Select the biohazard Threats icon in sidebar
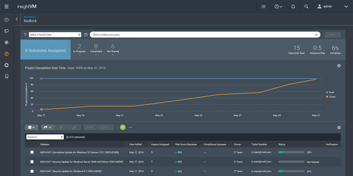This screenshot has width=353, height=176. [6, 42]
